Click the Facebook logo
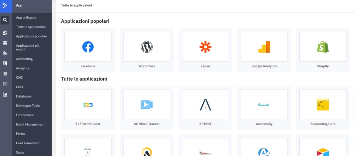355x156 pixels. (88, 47)
